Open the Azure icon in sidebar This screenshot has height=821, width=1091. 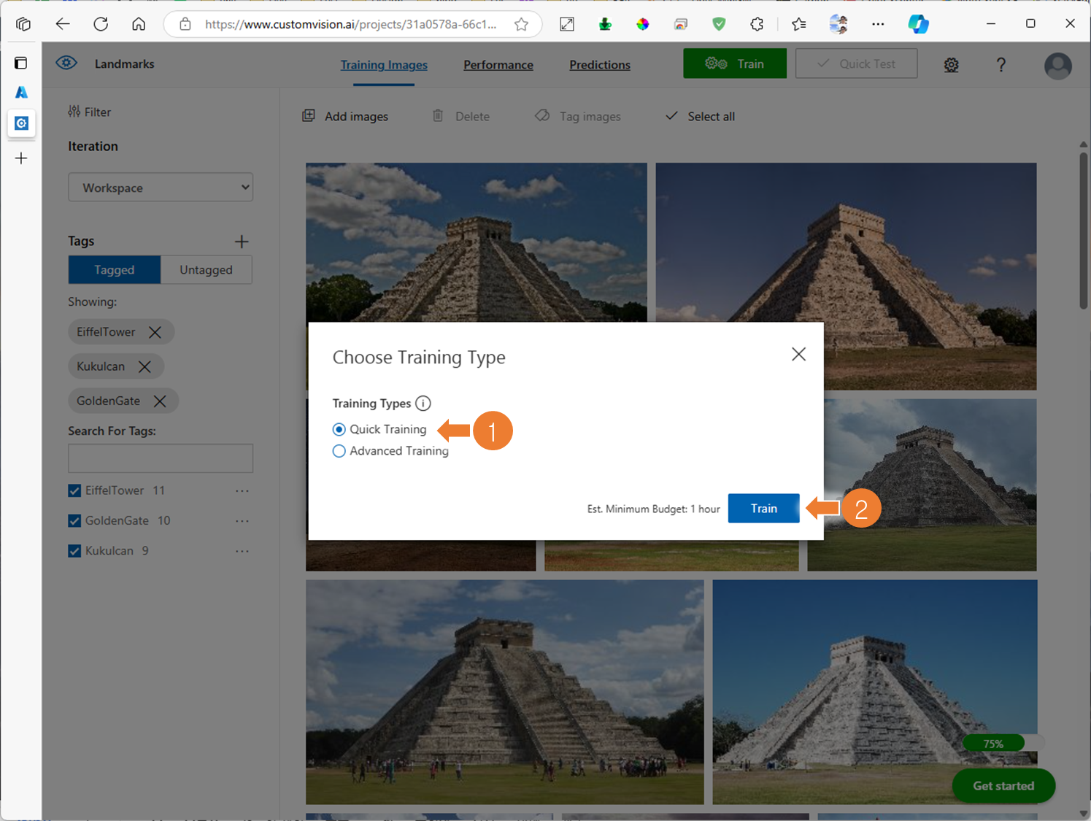21,93
